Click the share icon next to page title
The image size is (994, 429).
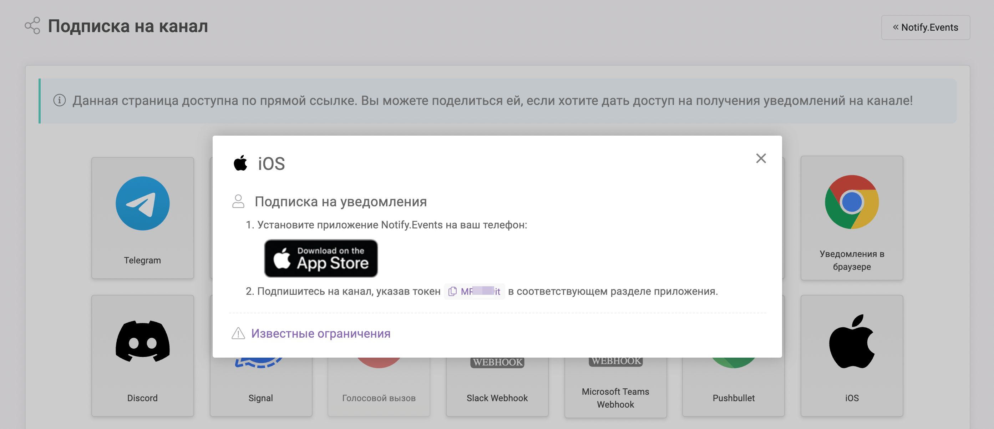(32, 25)
